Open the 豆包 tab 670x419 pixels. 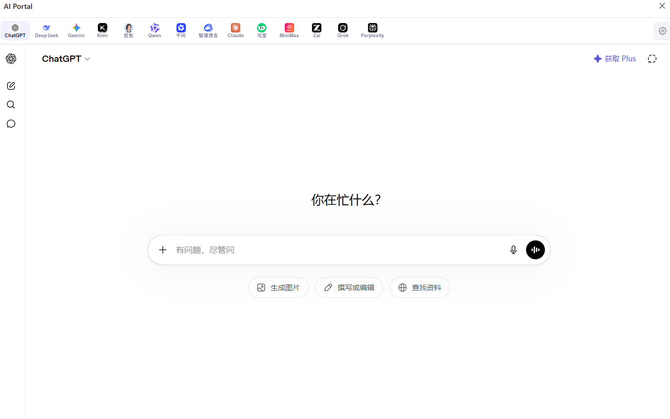pyautogui.click(x=129, y=31)
